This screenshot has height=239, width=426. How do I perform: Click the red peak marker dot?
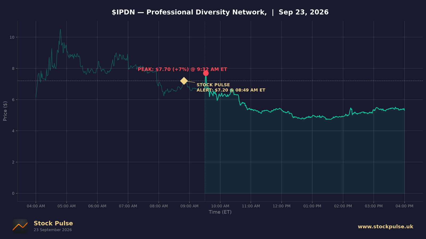pyautogui.click(x=206, y=73)
